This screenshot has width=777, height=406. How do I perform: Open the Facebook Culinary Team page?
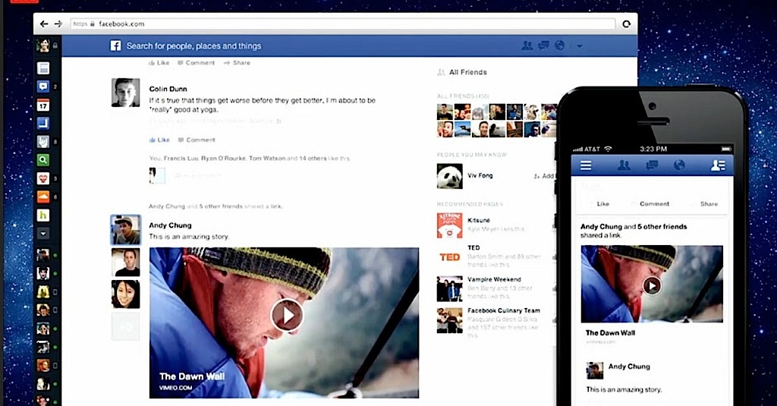pos(504,310)
